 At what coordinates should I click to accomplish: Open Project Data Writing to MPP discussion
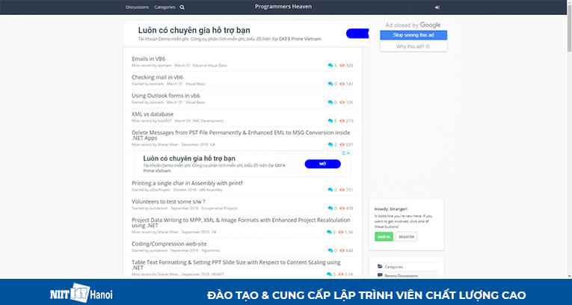[x=241, y=223]
